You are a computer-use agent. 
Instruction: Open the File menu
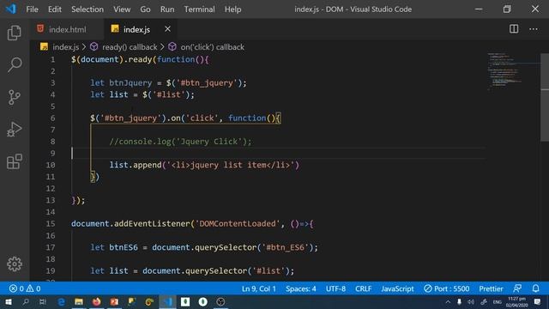[32, 9]
